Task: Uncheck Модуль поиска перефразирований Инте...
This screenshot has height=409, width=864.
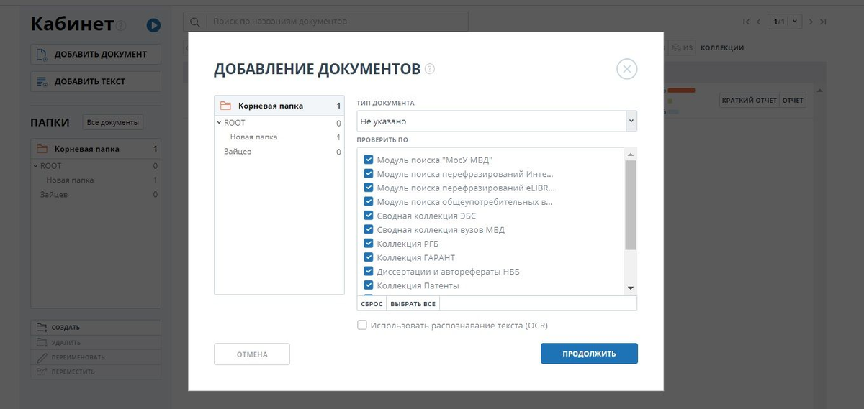Action: point(369,174)
